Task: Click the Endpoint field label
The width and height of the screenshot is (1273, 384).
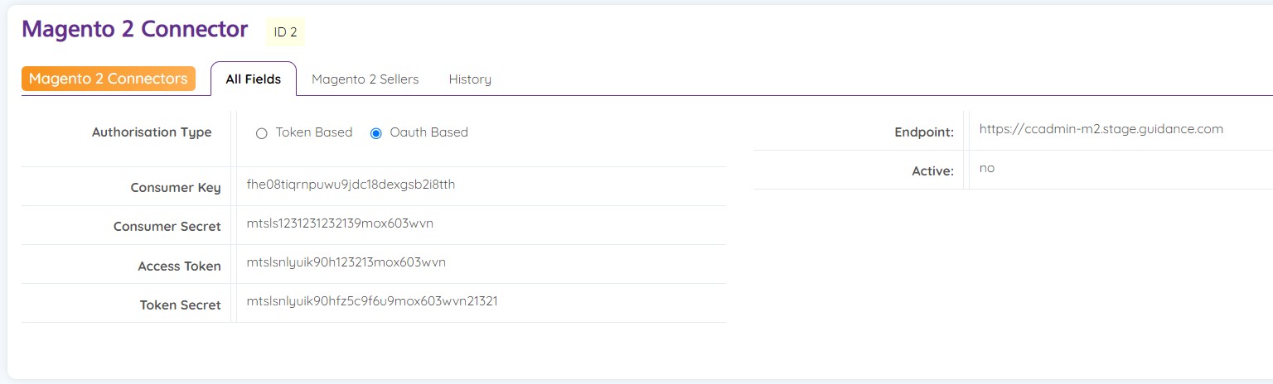Action: [923, 132]
